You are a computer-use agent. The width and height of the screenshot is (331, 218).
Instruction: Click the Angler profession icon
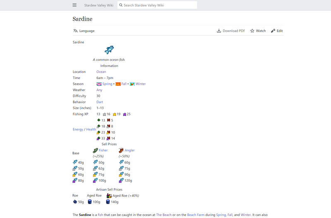pyautogui.click(x=121, y=150)
